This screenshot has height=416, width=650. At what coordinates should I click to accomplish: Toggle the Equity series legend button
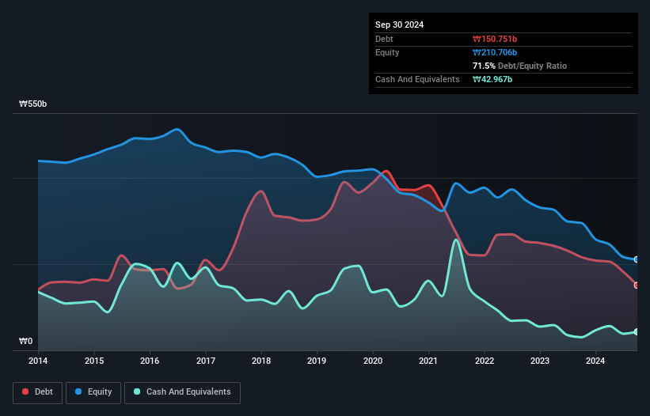93,392
